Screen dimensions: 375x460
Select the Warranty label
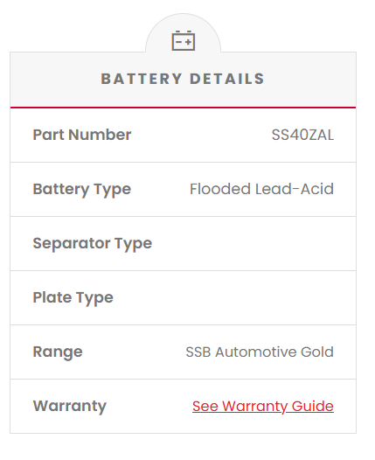[x=70, y=406]
